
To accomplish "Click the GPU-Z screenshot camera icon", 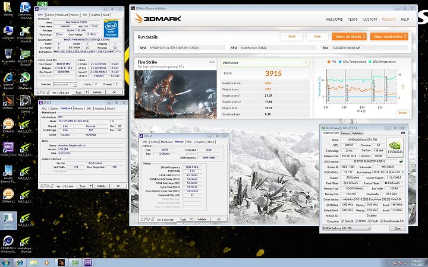I will click(403, 133).
